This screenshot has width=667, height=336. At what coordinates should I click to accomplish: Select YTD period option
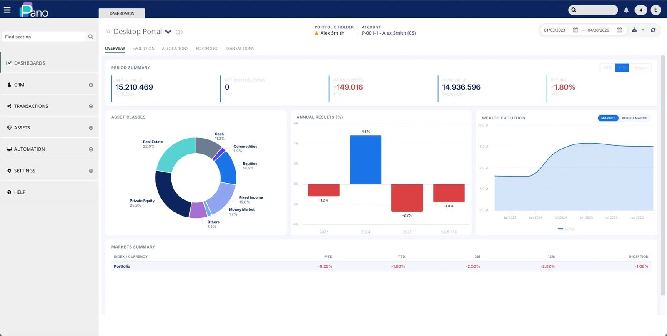click(x=622, y=67)
